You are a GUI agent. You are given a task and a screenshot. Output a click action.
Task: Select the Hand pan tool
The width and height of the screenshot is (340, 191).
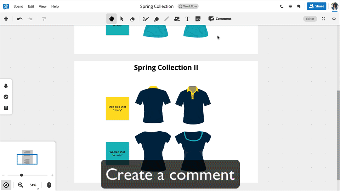pos(112,19)
